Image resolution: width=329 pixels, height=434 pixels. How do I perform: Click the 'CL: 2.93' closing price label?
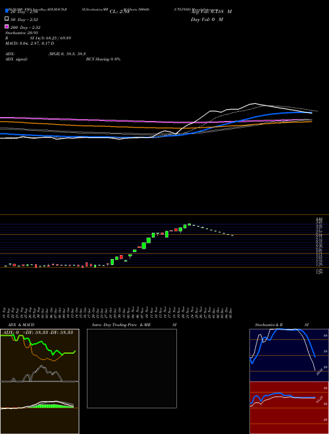[119, 12]
